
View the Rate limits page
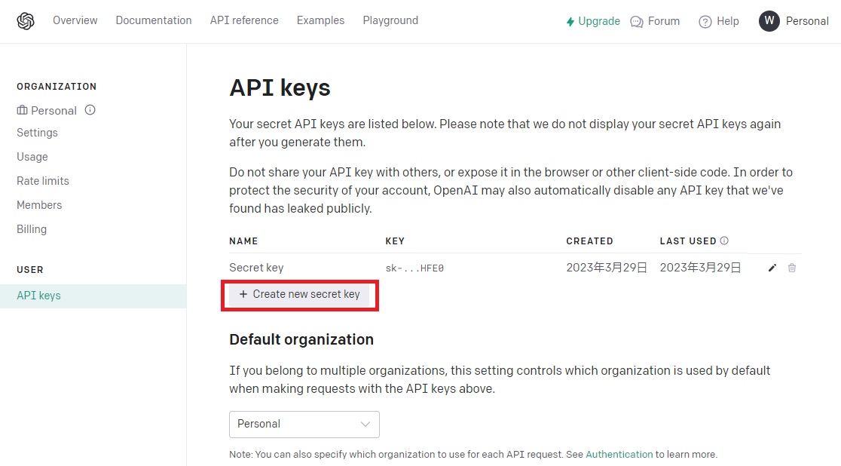pyautogui.click(x=42, y=180)
